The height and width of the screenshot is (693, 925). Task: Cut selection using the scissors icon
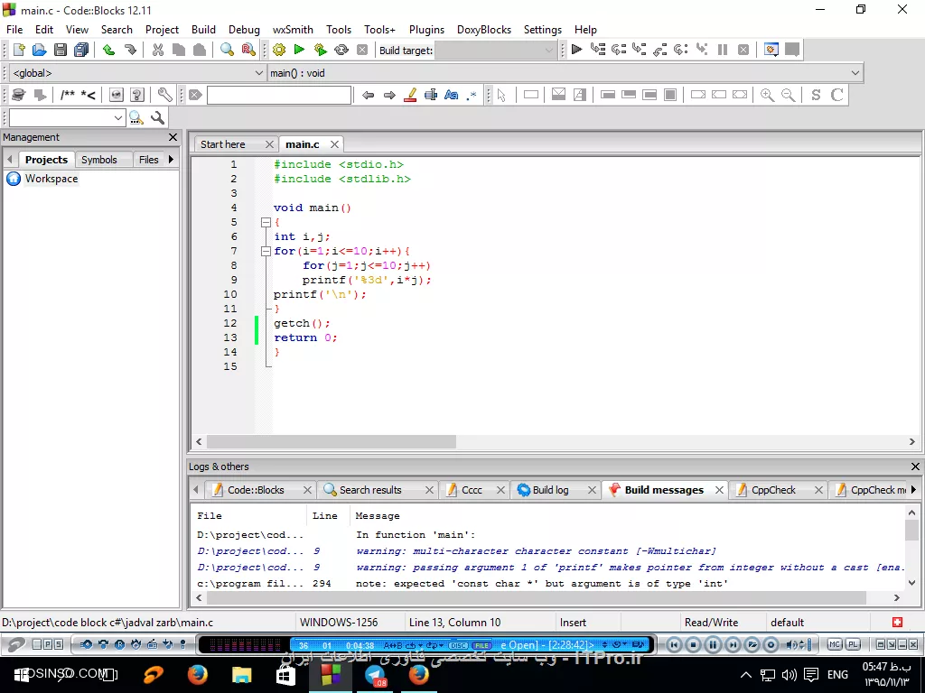click(x=157, y=51)
